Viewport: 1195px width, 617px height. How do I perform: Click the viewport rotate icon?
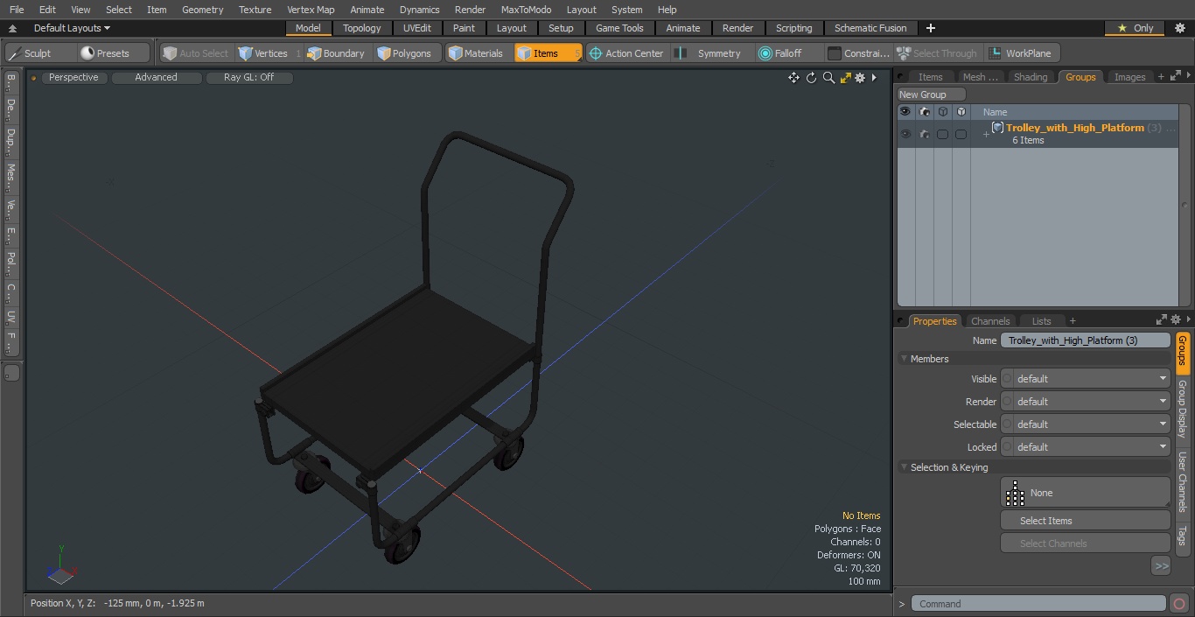tap(811, 78)
